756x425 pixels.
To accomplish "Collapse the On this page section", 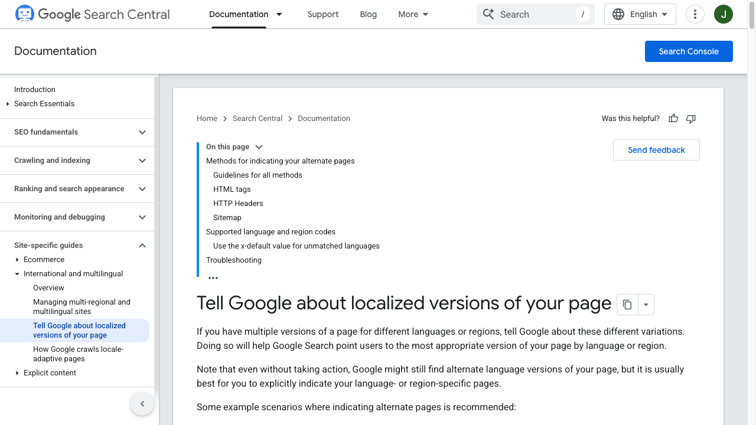I will click(258, 147).
